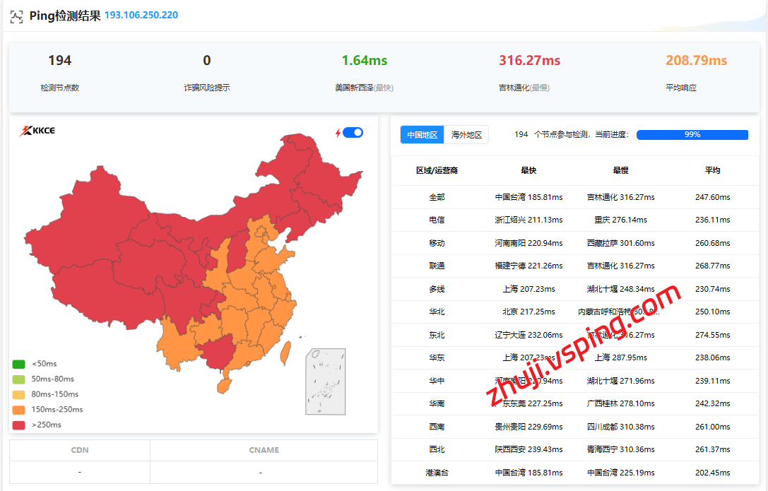Screen dimensions: 768x491
Task: Switch to the 中国地区 tab
Action: click(423, 135)
